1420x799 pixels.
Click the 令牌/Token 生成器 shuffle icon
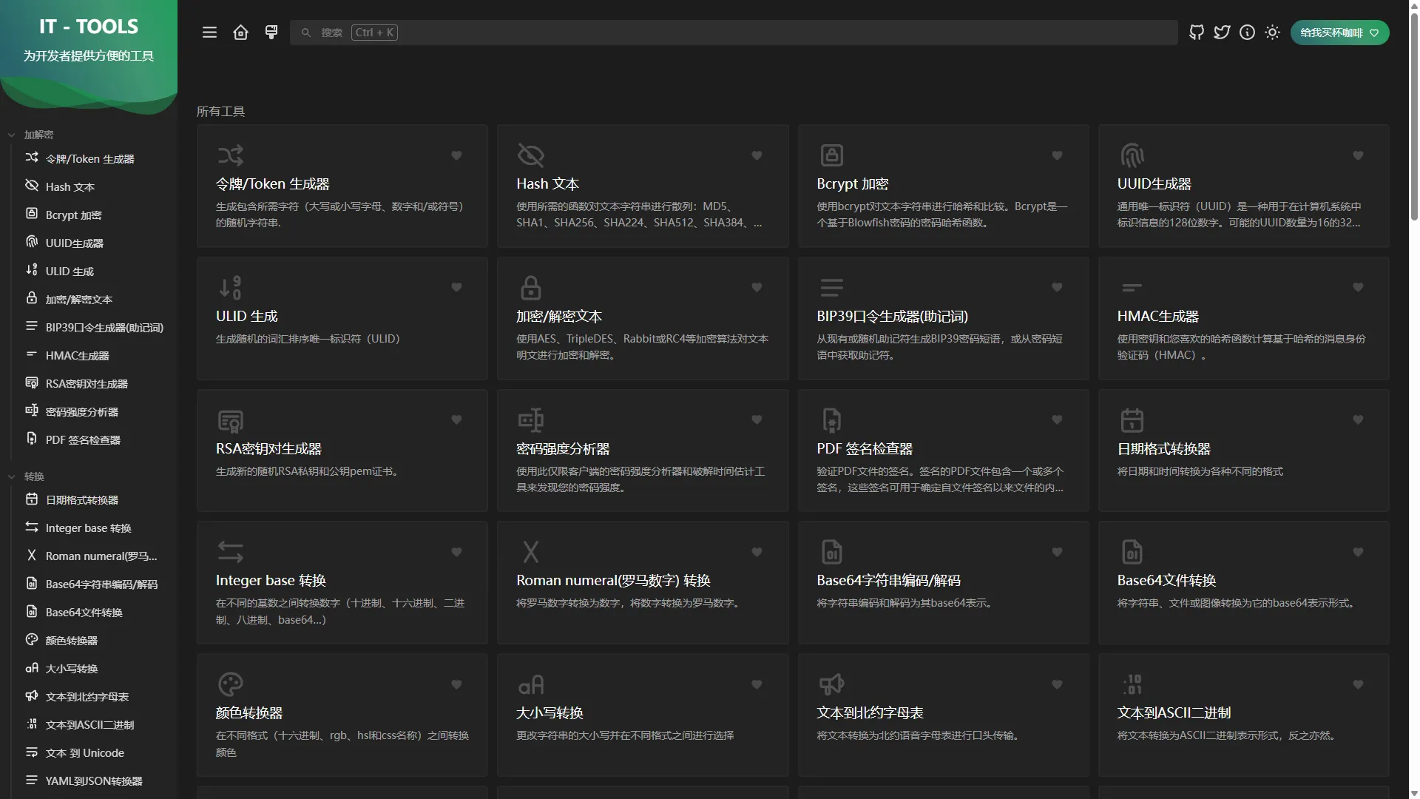point(230,155)
